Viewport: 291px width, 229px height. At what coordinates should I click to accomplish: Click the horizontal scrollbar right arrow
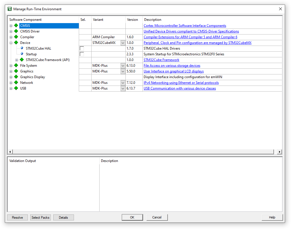(280, 152)
